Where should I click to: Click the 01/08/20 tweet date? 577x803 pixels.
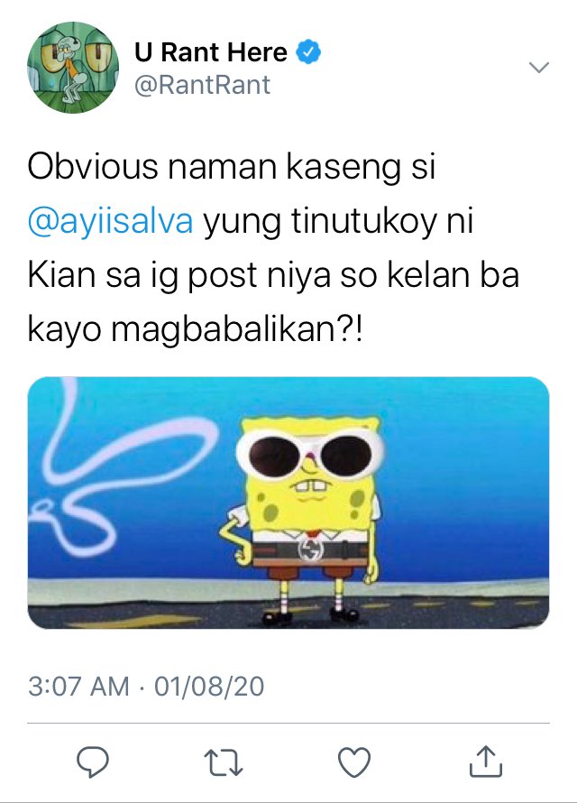point(209,687)
